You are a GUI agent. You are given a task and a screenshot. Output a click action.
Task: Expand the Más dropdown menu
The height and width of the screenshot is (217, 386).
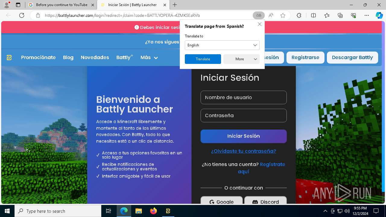149,58
